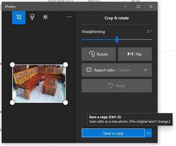This screenshot has height=146, width=176.
Task: Reset the crop changes
Action: [117, 86]
